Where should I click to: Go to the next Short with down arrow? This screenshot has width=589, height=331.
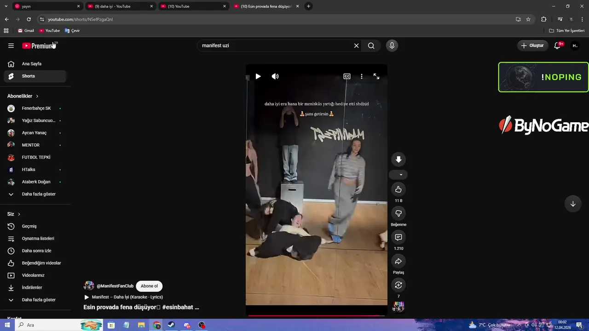[573, 204]
